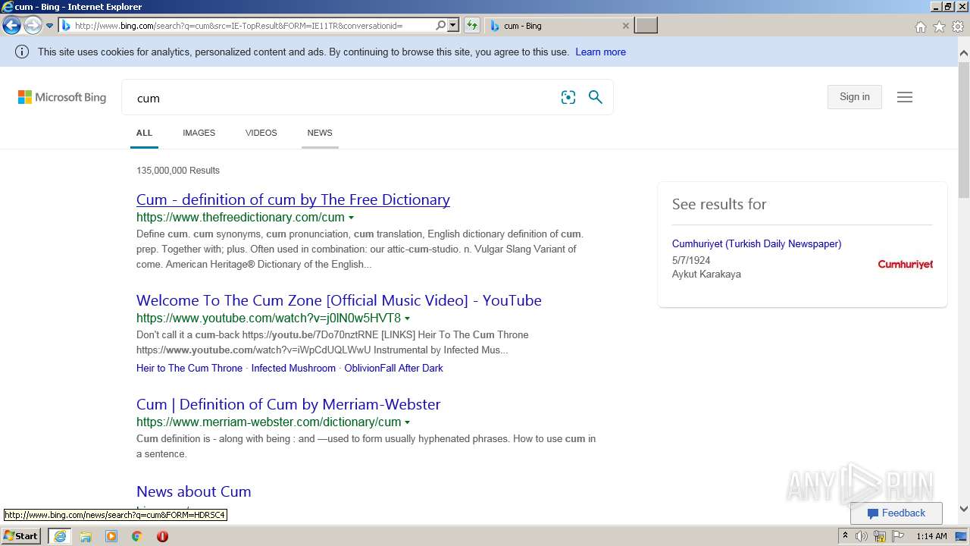The image size is (970, 546).
Task: Expand the youtube.com URL dropdown arrow
Action: coord(407,318)
